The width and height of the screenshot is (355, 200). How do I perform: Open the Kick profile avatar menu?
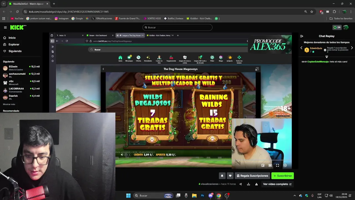click(x=346, y=27)
